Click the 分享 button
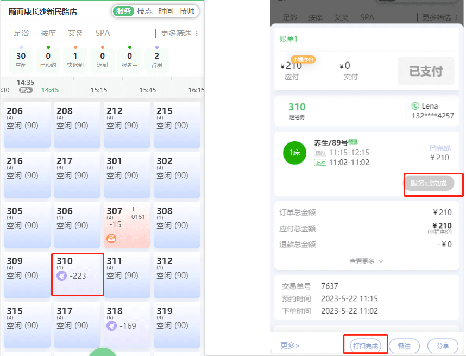Screen dimensions: 466x356 coord(443,346)
